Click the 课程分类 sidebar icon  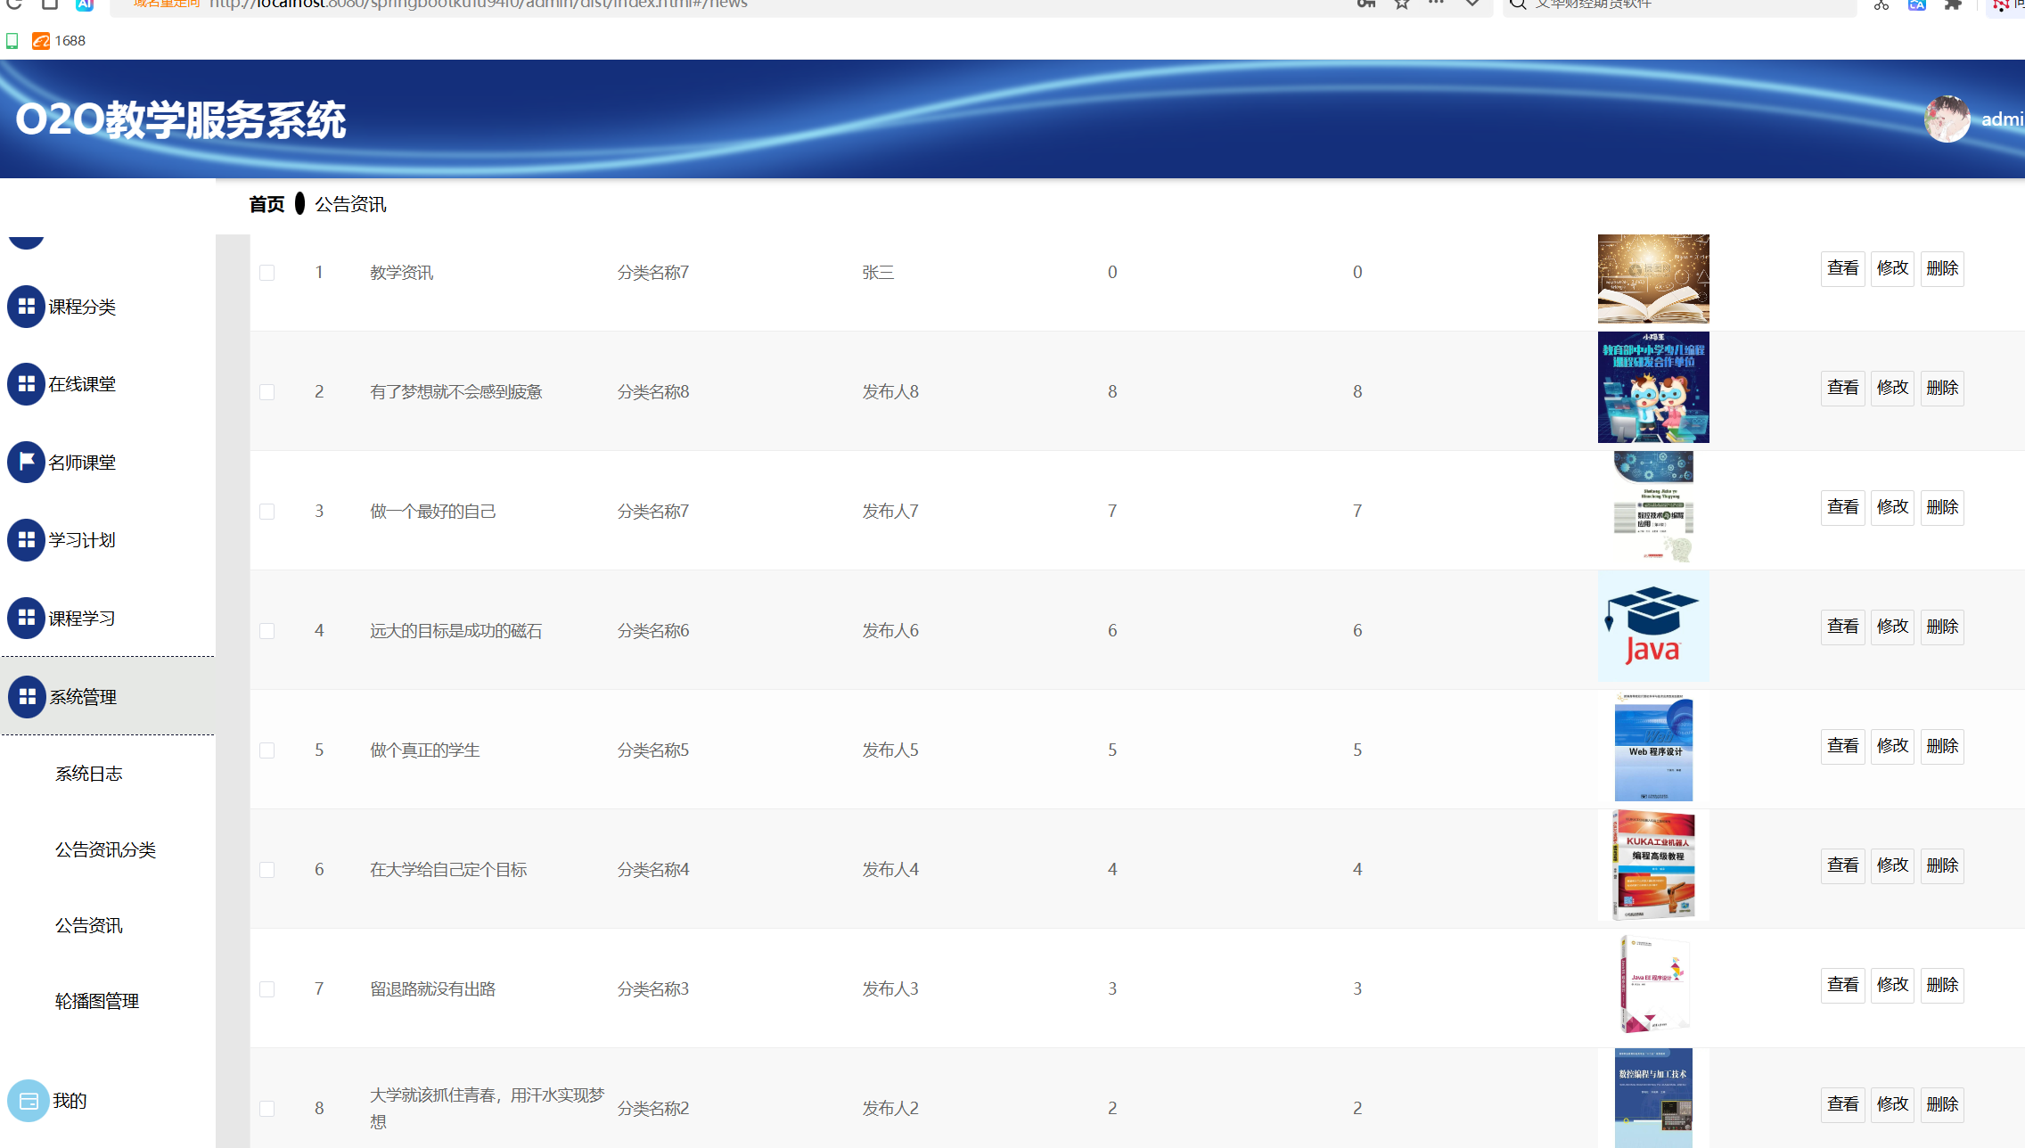point(27,307)
